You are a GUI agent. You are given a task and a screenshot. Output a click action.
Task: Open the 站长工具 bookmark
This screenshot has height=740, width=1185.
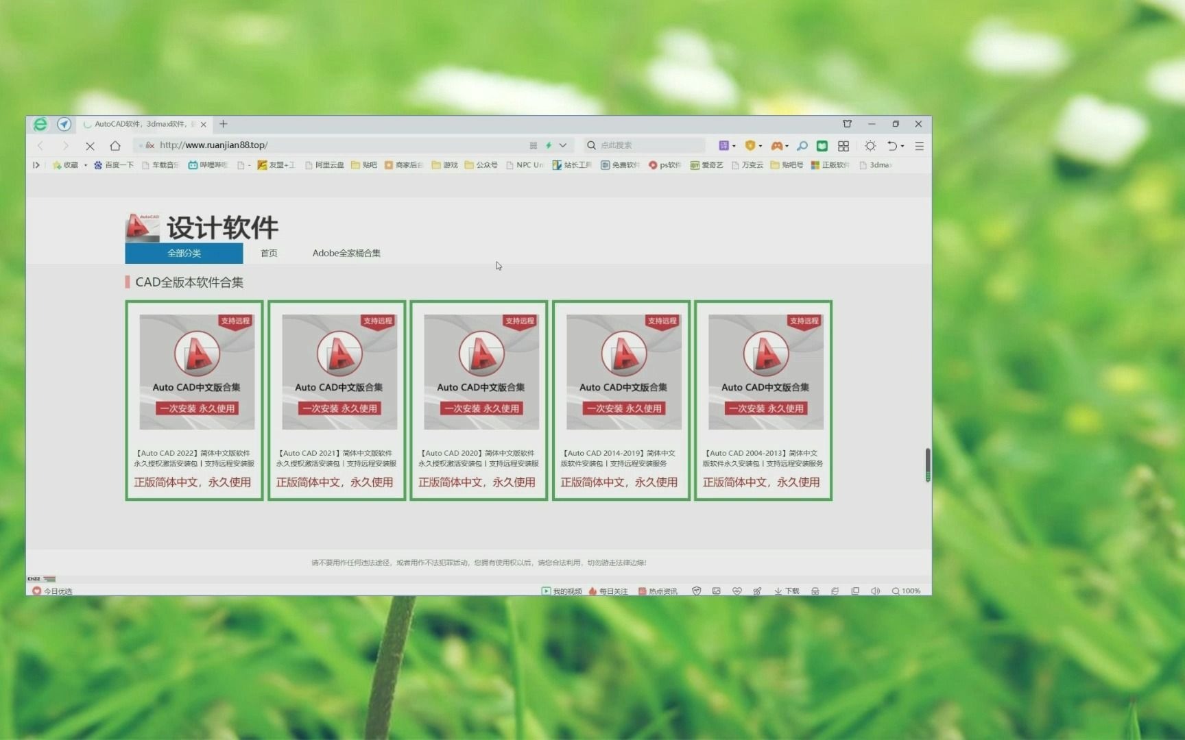572,165
